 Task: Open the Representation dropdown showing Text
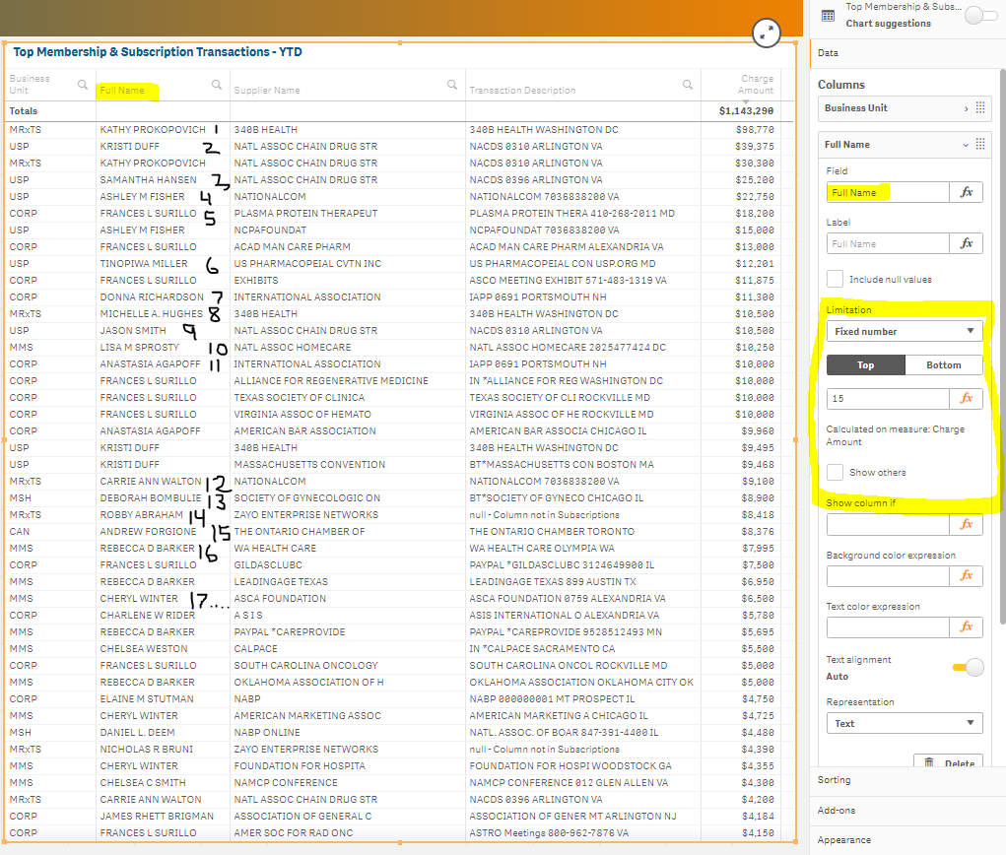904,722
